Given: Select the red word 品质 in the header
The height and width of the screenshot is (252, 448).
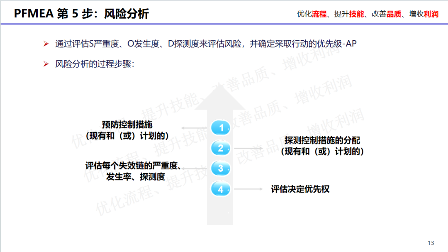Looking at the screenshot, I should tap(394, 14).
